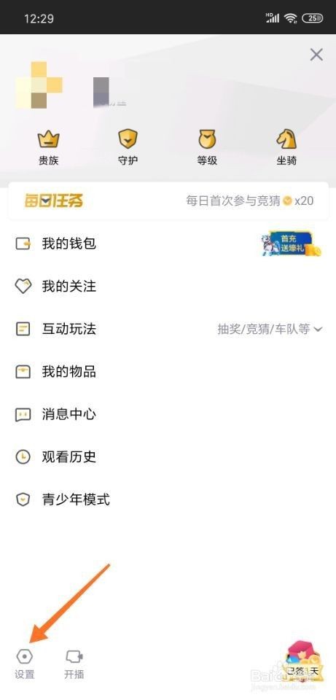Expand the 抽奖/竞猜/车队等 chevron

[319, 330]
